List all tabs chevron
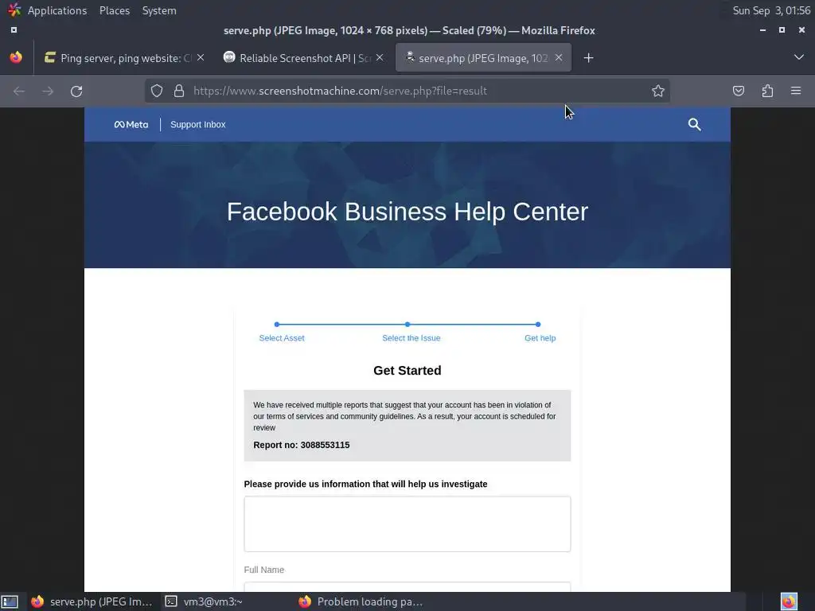This screenshot has width=815, height=611. click(x=799, y=57)
